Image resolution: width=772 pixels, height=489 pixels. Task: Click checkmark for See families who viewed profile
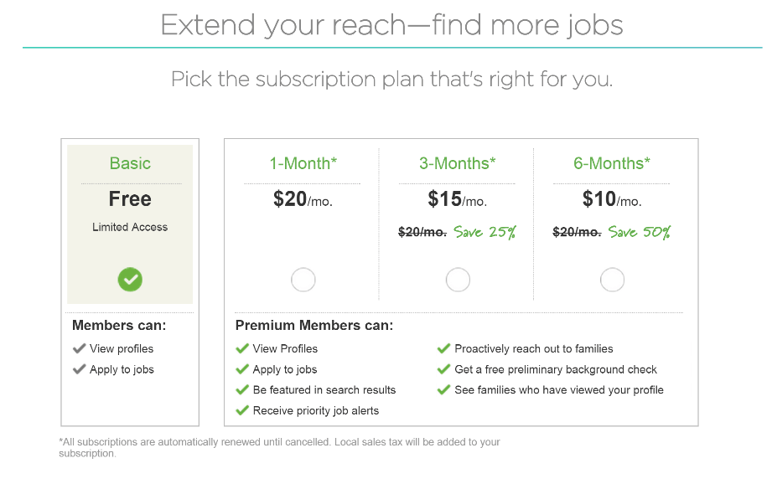tap(443, 390)
